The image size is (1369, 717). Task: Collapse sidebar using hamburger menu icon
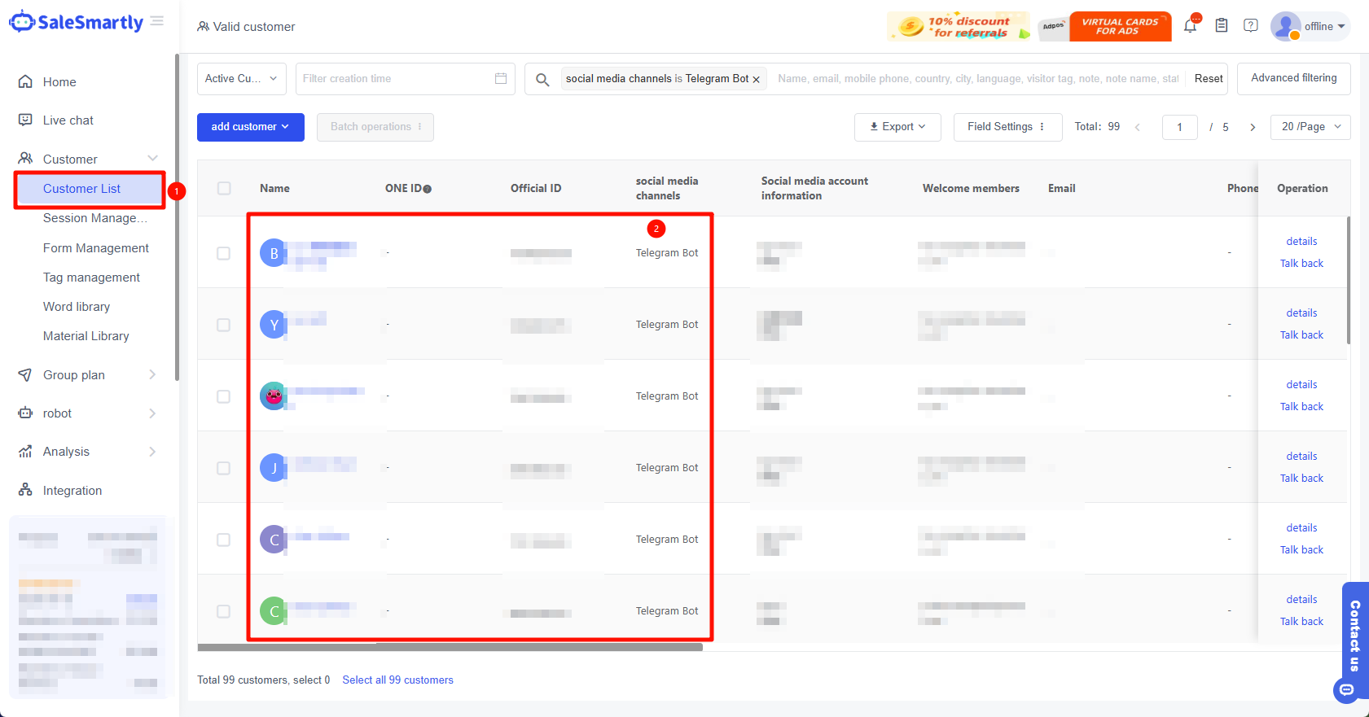[157, 21]
